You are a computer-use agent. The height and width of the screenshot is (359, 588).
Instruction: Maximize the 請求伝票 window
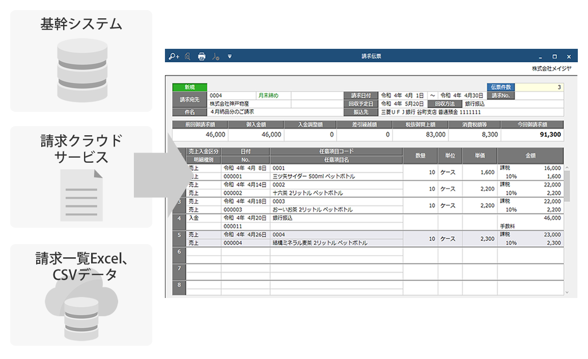[554, 56]
